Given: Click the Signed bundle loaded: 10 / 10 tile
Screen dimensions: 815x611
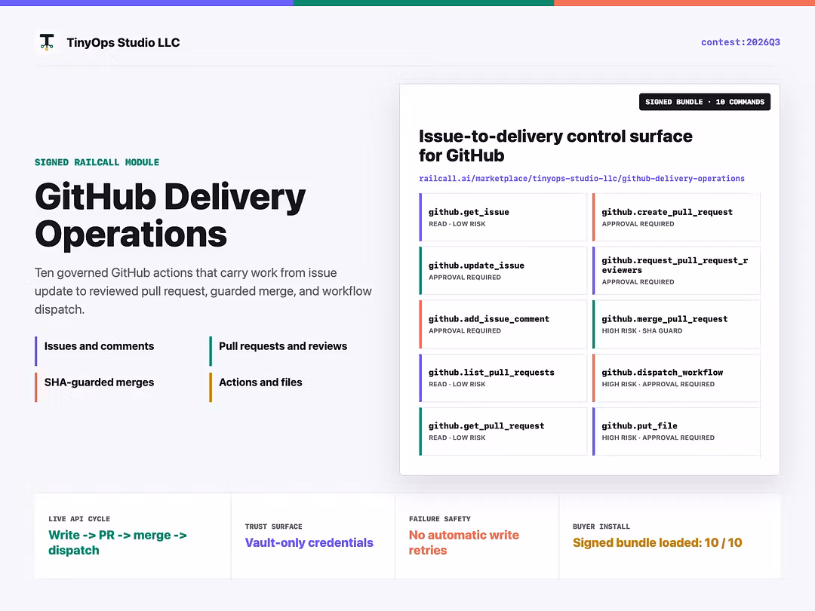Looking at the screenshot, I should coord(669,536).
